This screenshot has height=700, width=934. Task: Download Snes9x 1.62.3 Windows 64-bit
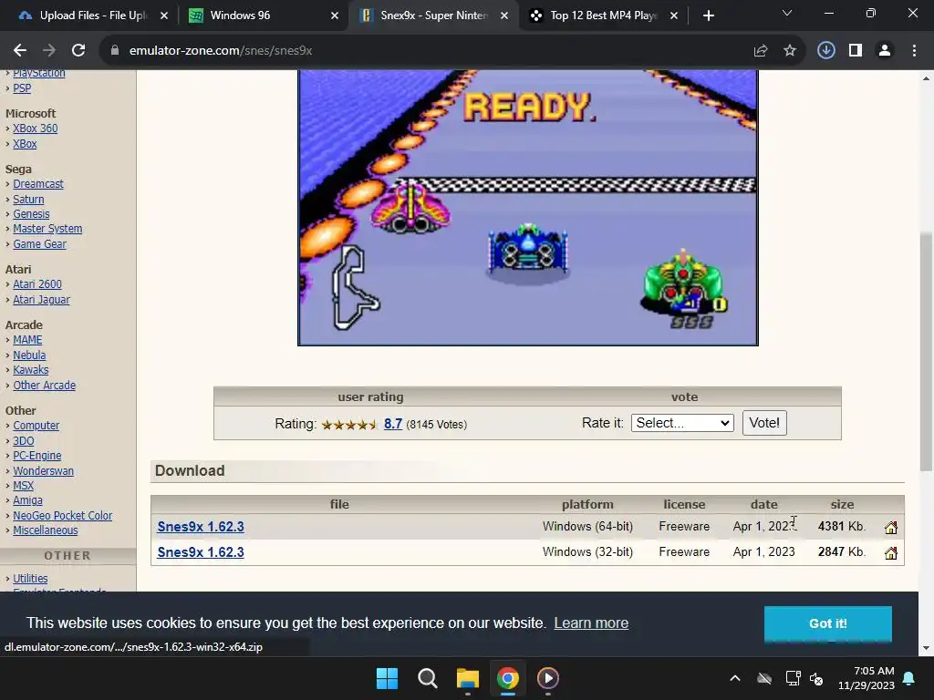[x=201, y=527]
